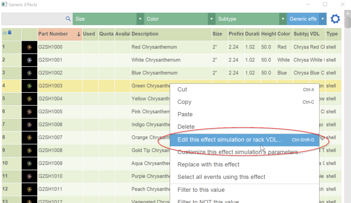Select the Blue Chrysanthemum effect thumbnail

click(x=29, y=73)
